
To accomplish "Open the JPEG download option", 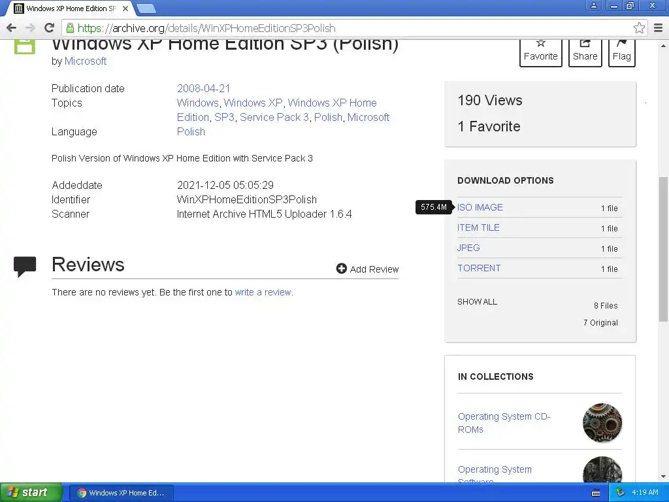I will 468,248.
